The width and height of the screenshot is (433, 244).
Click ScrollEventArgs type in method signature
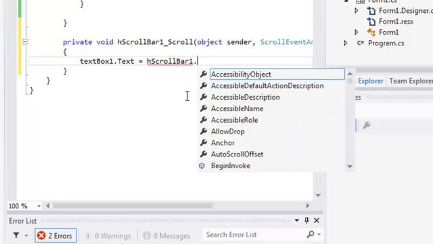click(287, 42)
